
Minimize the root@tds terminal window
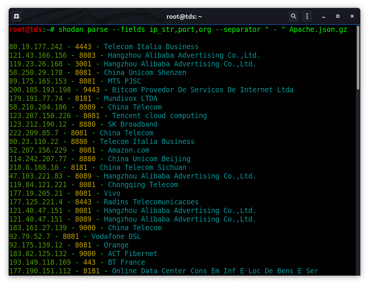[x=324, y=16]
